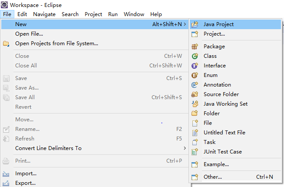Screen dimensions: 284x187
Task: Click the green Class icon
Action: (195, 56)
